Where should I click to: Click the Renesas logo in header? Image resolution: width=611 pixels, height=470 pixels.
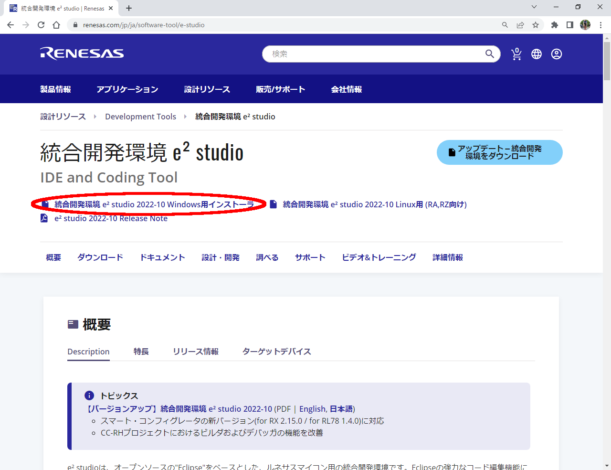[82, 53]
